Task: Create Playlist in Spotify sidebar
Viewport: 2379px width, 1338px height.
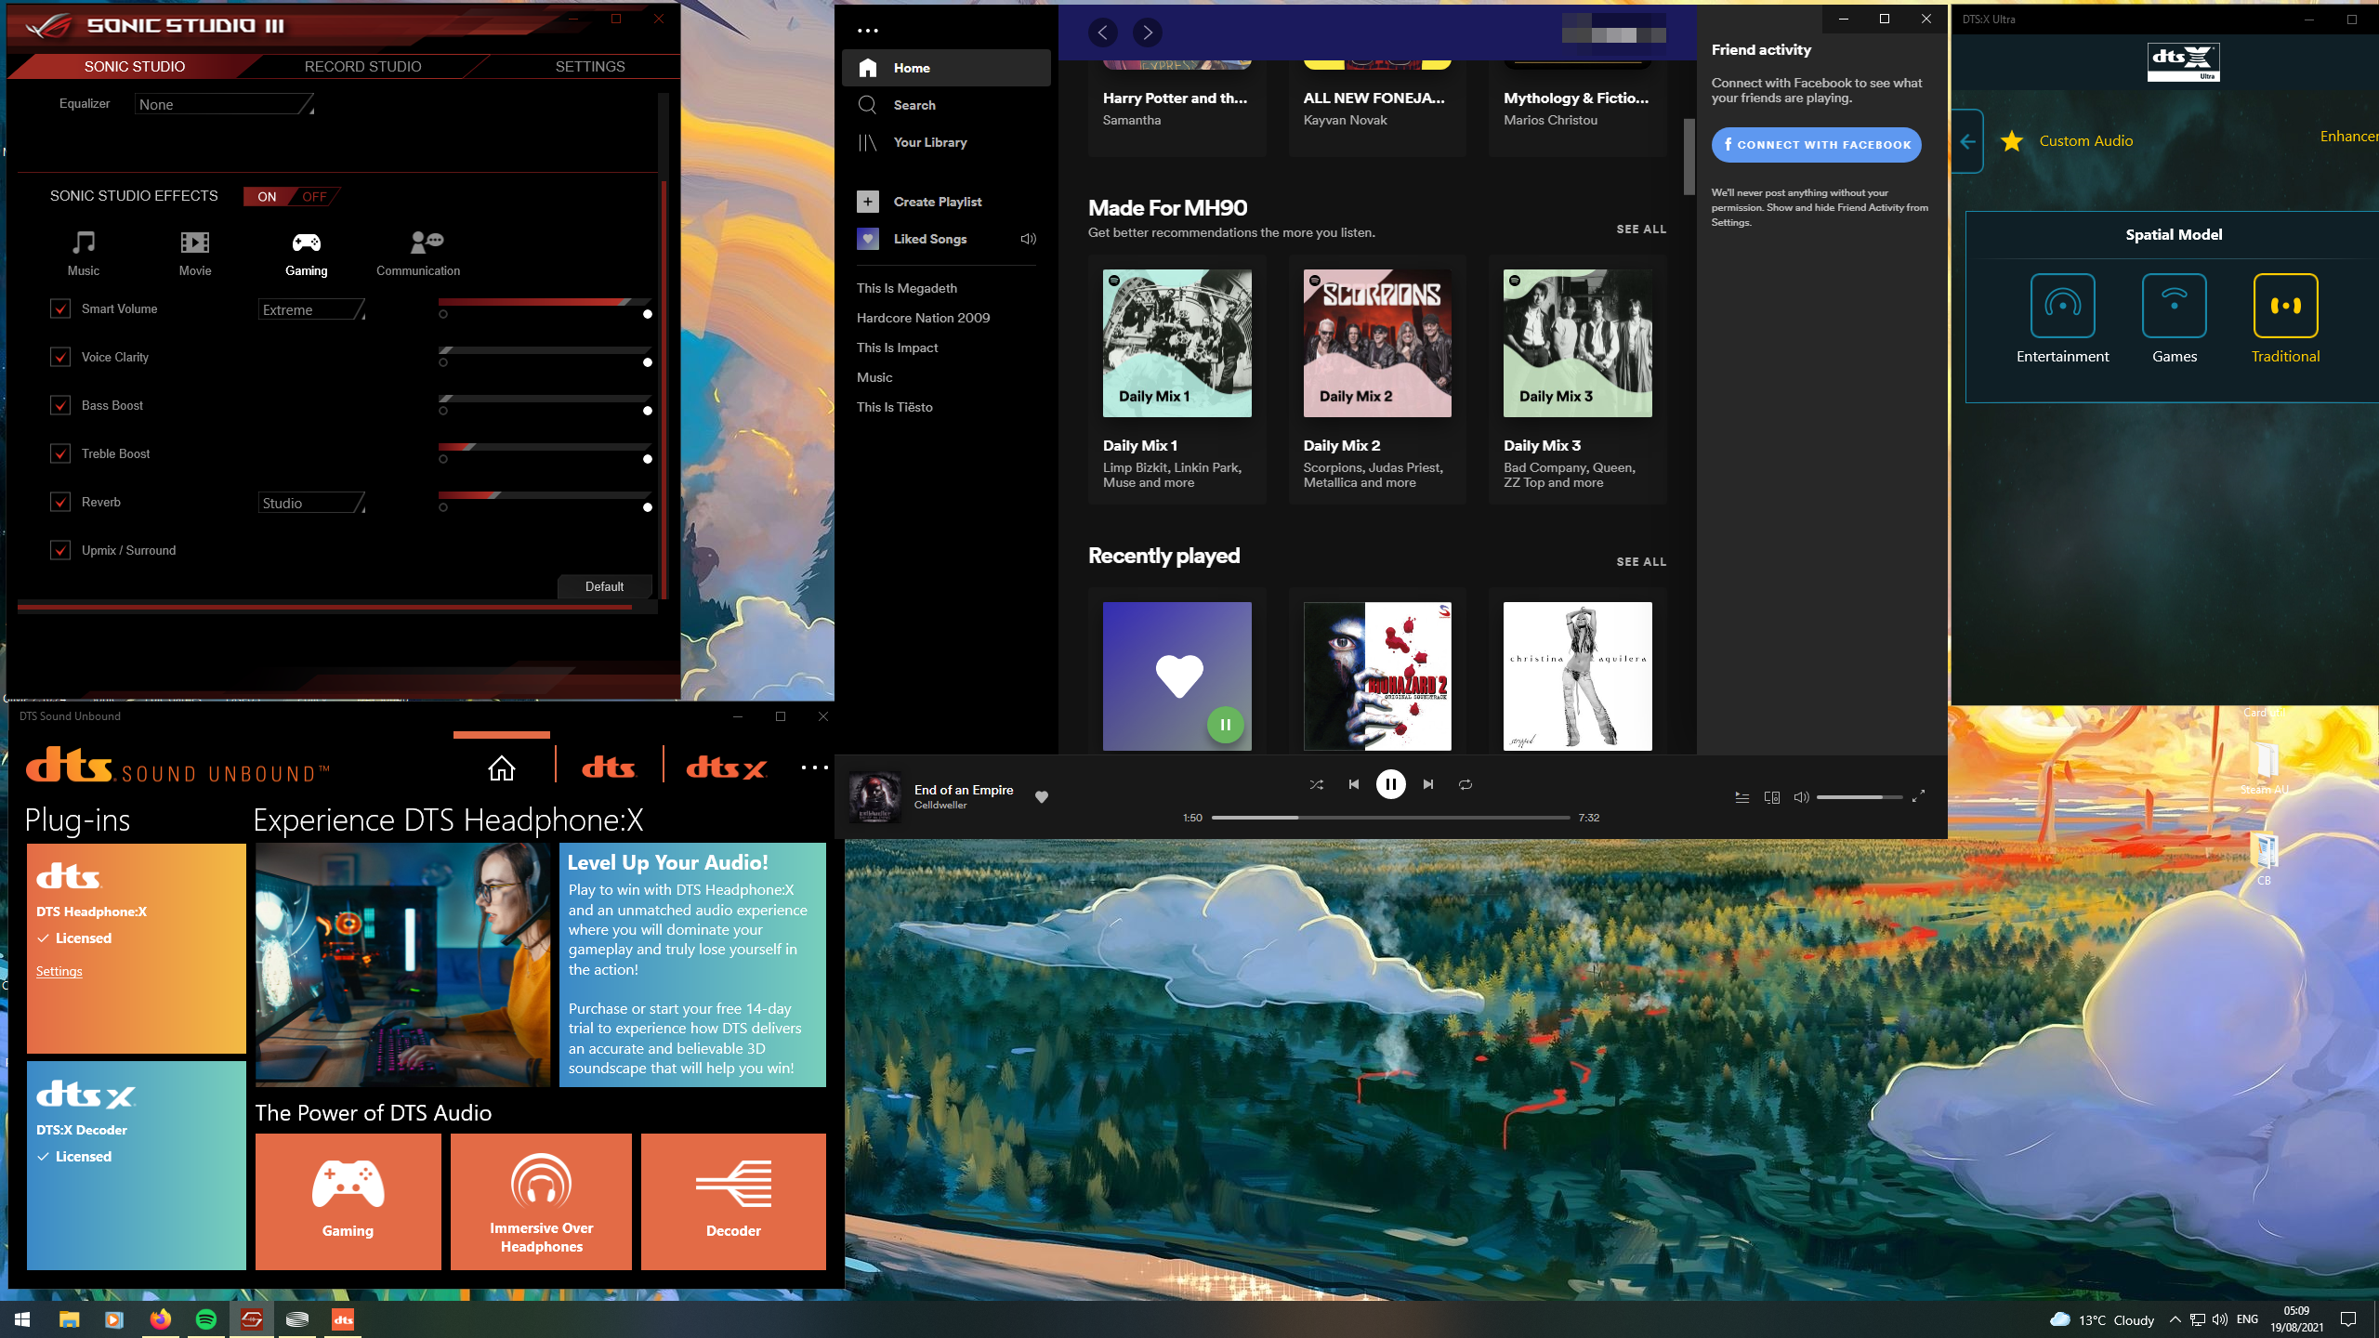Action: [946, 202]
